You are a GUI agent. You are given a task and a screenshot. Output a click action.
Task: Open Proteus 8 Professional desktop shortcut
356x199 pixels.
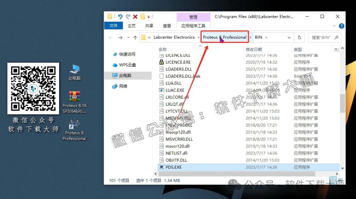point(74,131)
